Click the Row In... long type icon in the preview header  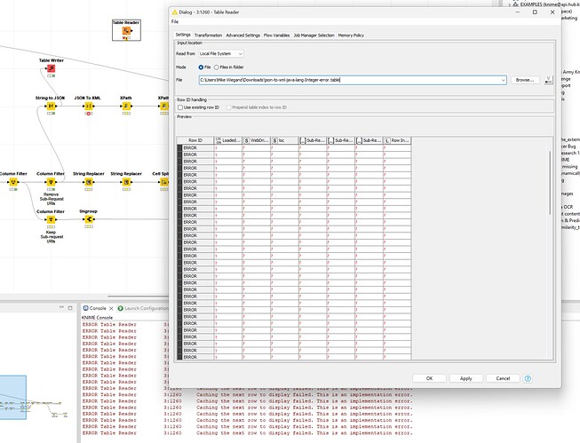(x=387, y=140)
